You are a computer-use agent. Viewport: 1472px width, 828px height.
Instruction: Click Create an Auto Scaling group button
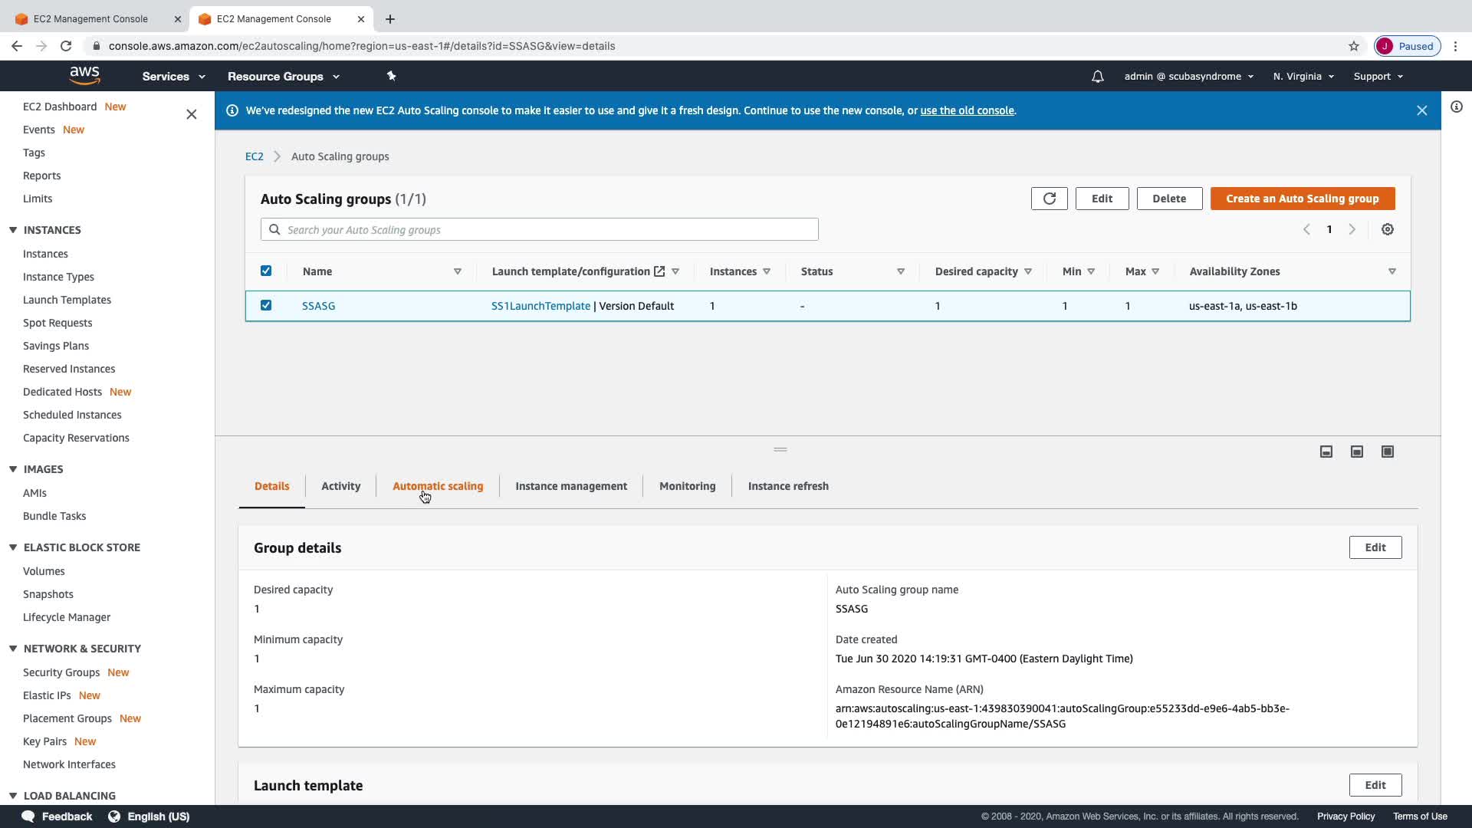click(1302, 199)
